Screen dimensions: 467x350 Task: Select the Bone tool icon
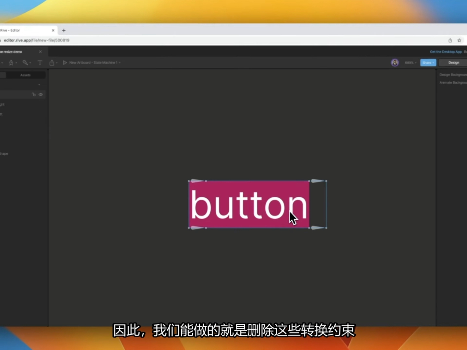click(x=25, y=63)
